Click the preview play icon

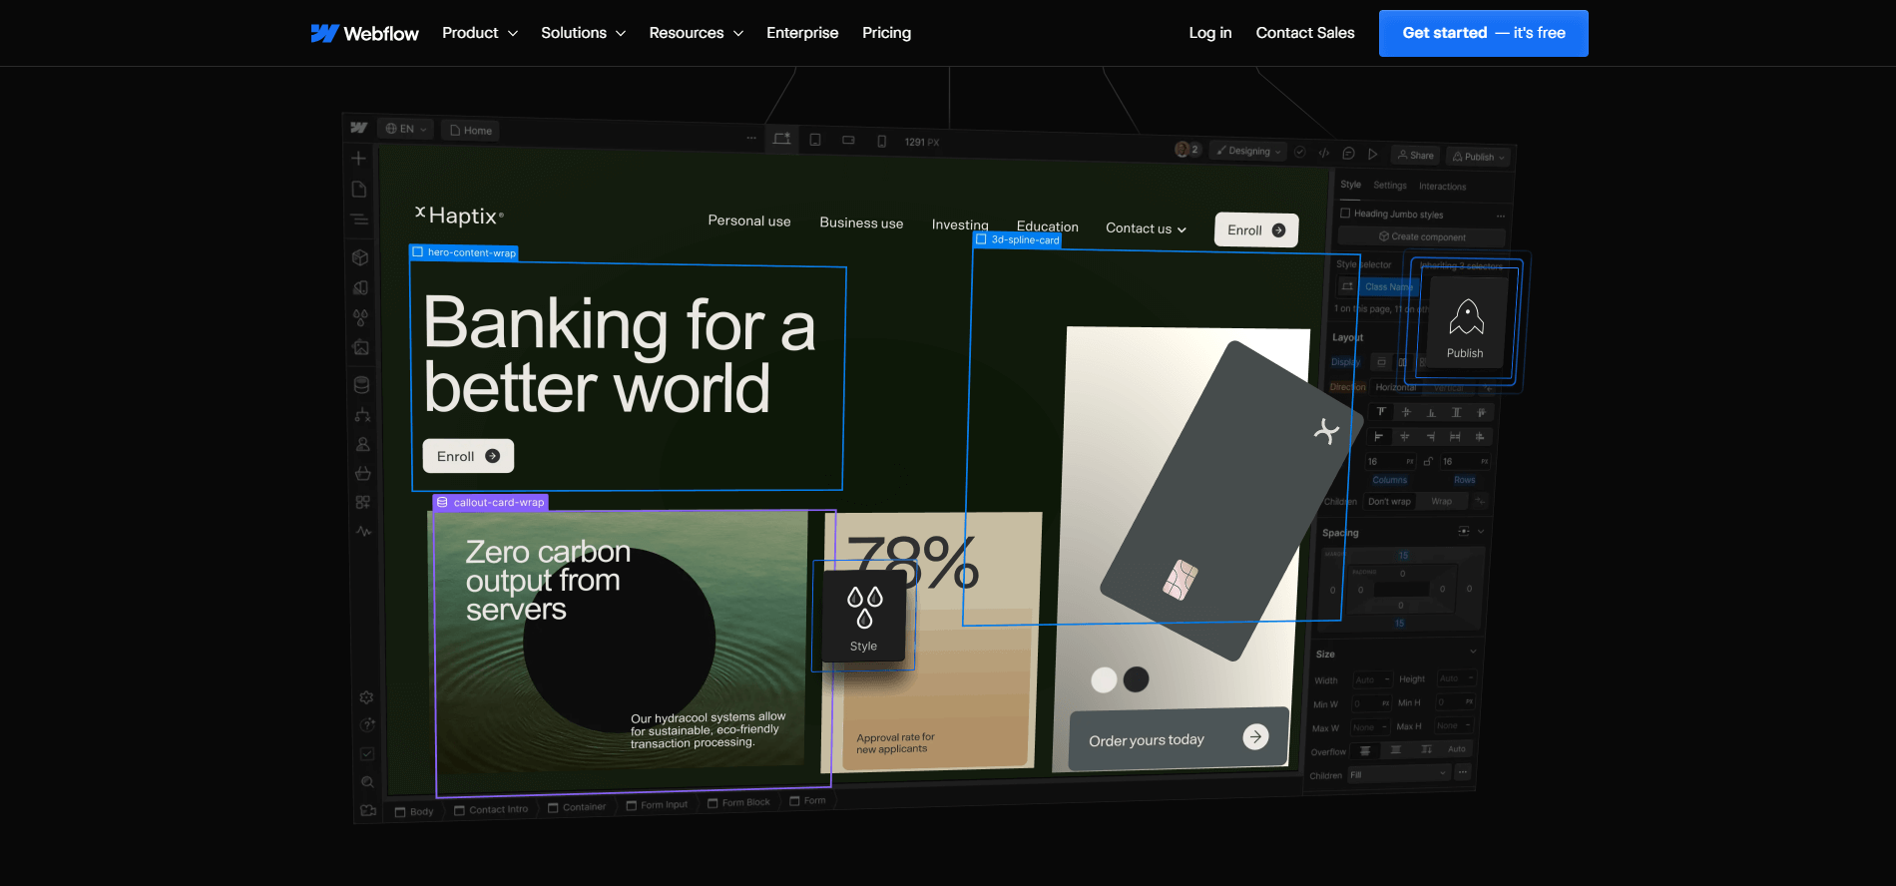[x=1373, y=154]
